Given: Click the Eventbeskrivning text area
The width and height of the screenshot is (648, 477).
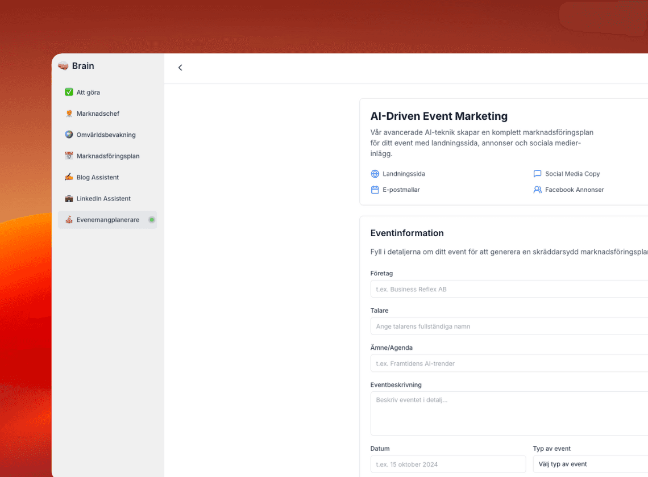Looking at the screenshot, I should 509,413.
